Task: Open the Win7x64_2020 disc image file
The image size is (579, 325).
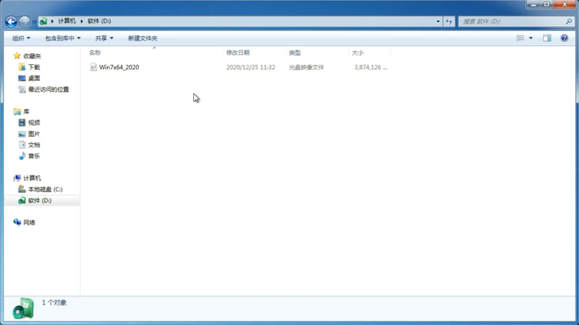Action: pos(119,67)
